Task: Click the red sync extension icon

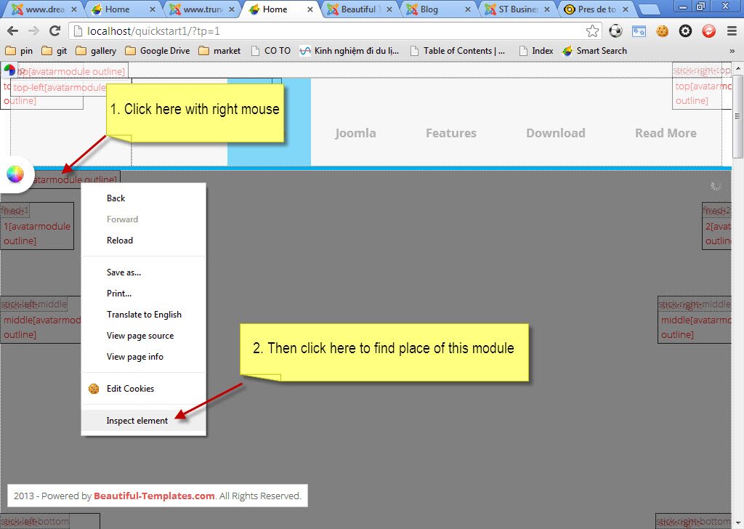Action: click(x=707, y=31)
